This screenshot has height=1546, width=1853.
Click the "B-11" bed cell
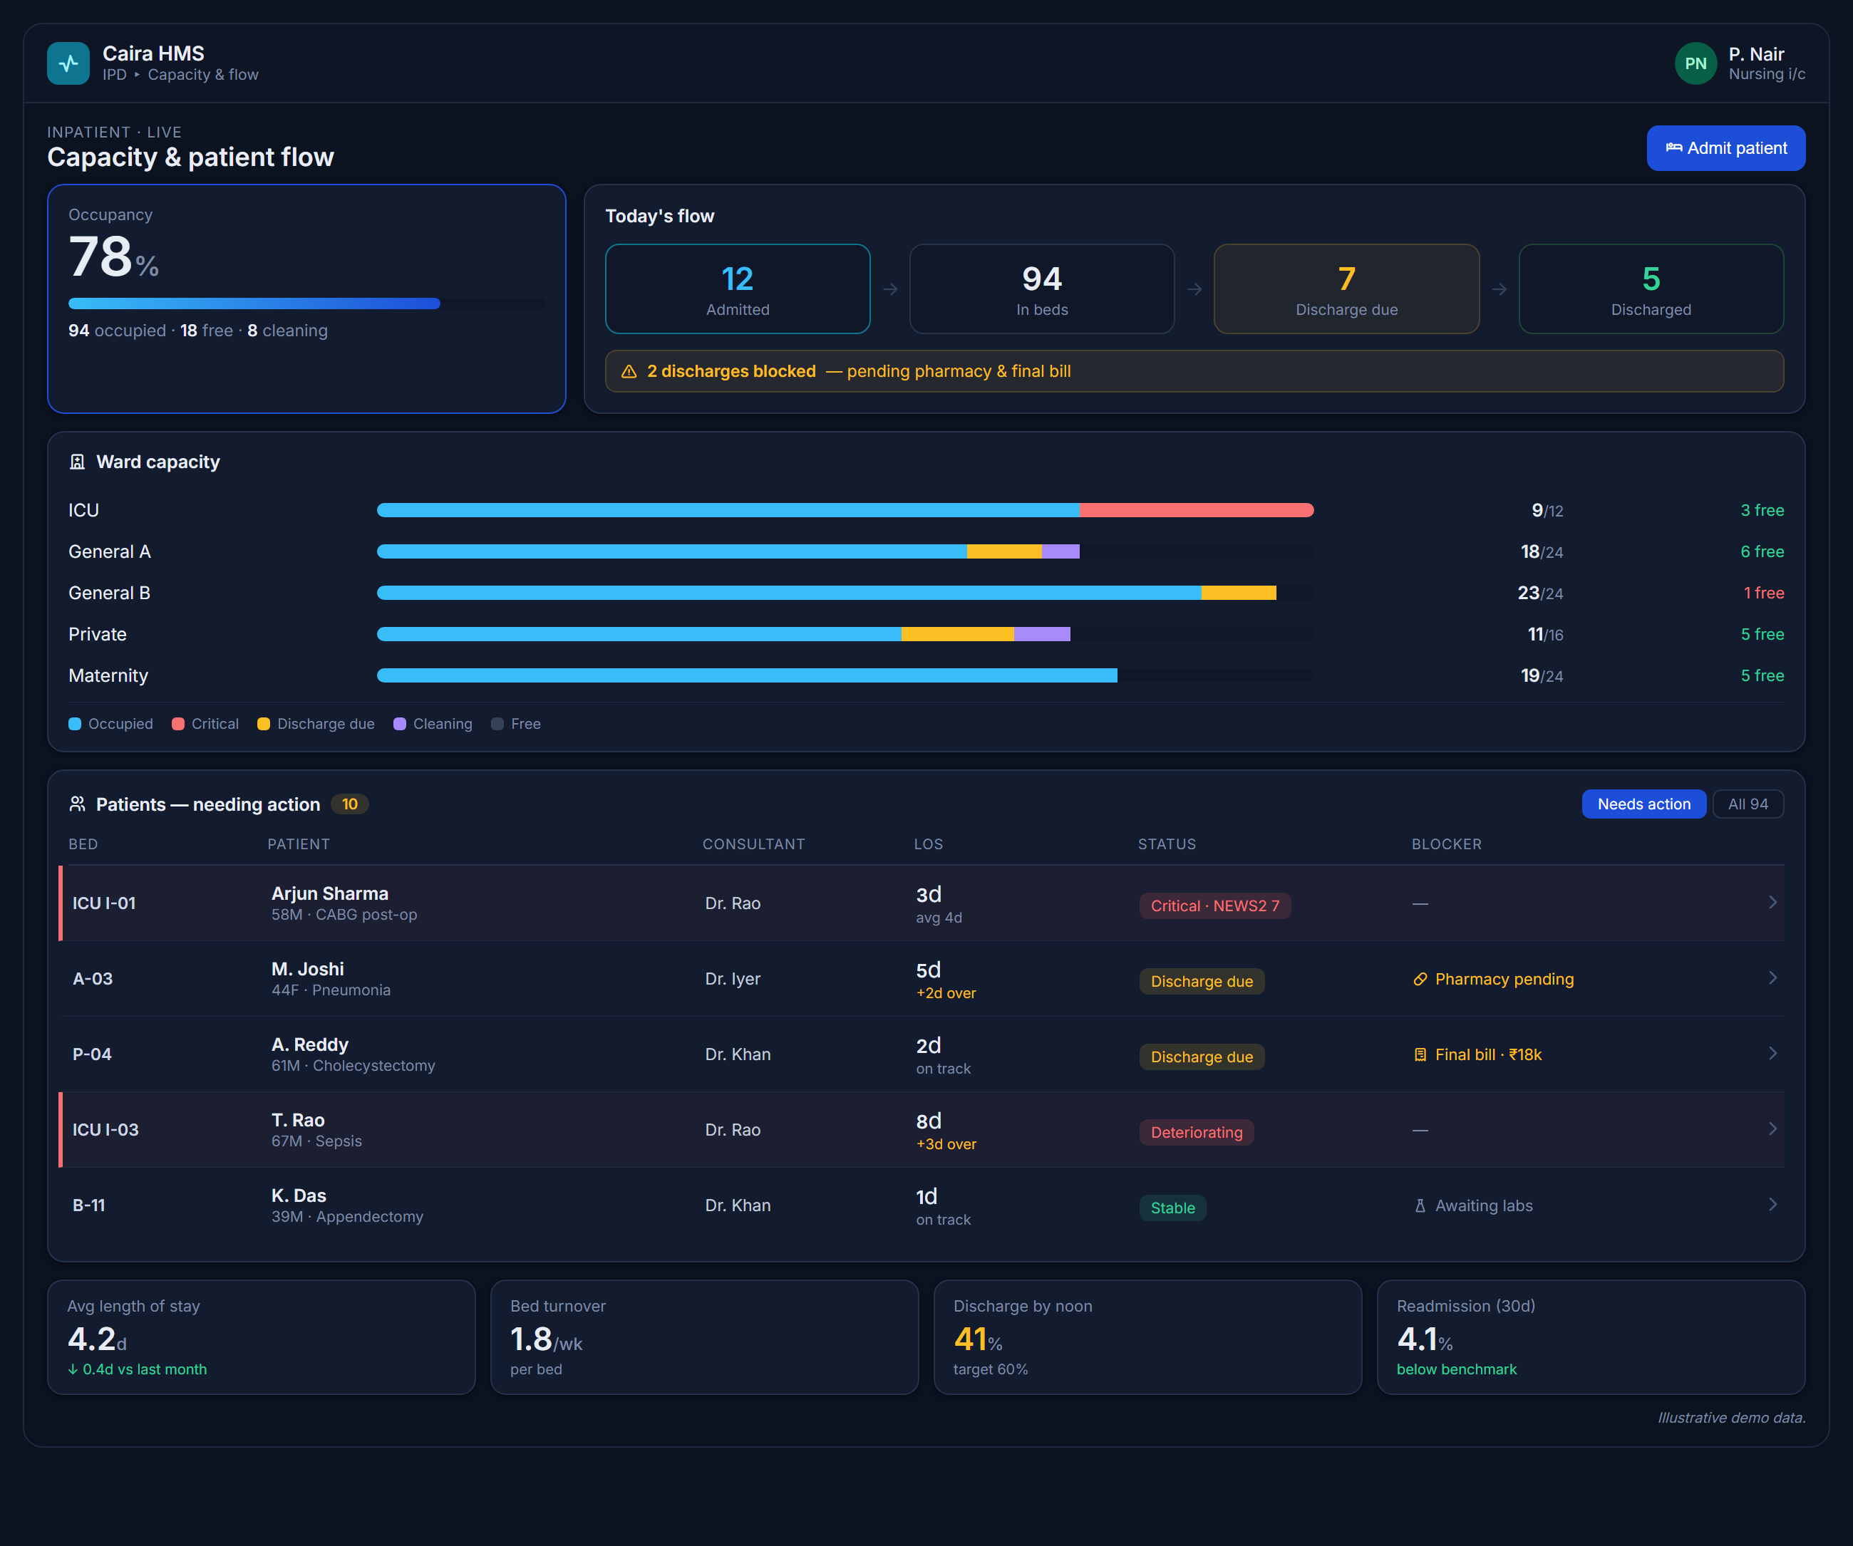pos(88,1205)
